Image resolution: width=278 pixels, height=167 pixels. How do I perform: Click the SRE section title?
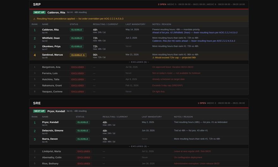(37, 103)
